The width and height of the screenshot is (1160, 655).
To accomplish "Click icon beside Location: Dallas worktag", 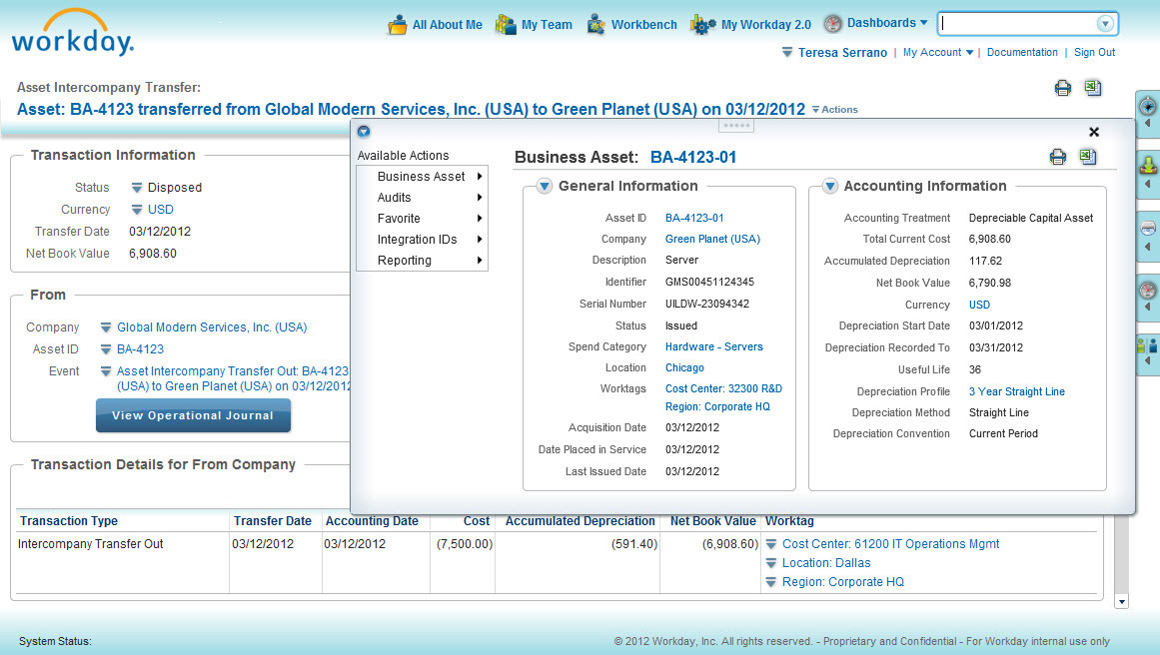I will coord(771,563).
